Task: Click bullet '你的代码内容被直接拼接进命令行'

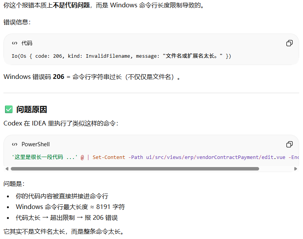Action: coord(62,196)
